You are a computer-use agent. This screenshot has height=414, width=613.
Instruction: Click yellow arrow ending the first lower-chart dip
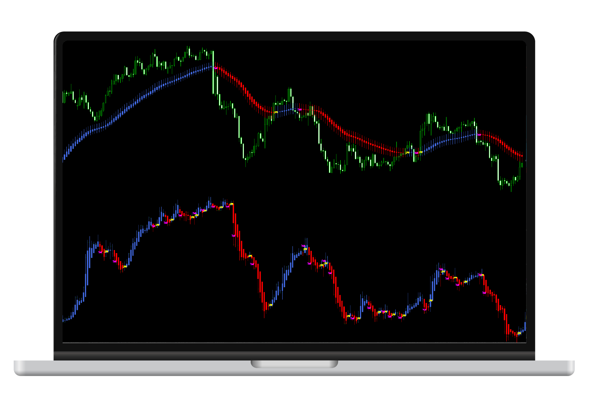pyautogui.click(x=125, y=266)
